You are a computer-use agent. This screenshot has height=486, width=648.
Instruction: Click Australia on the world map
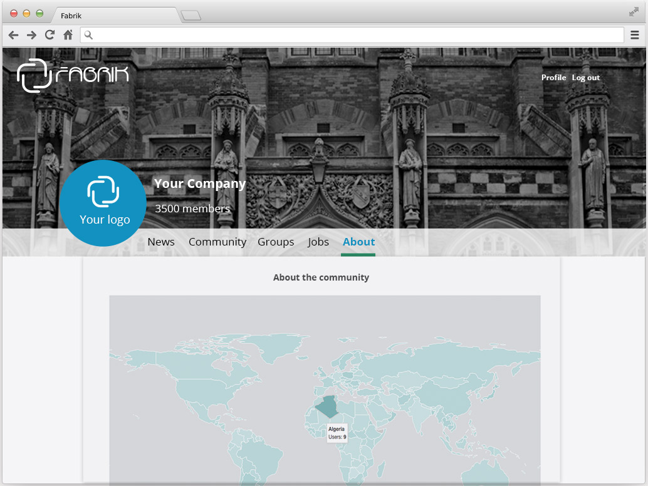click(x=485, y=472)
